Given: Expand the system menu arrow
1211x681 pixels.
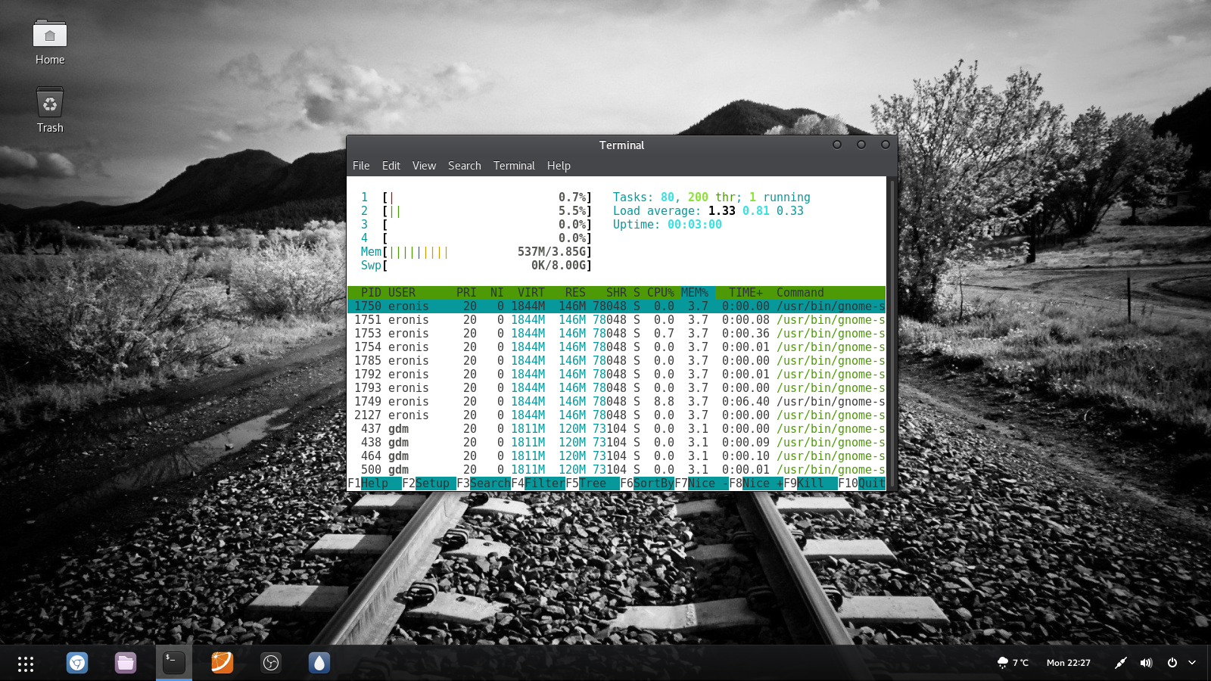Looking at the screenshot, I should pos(1192,663).
